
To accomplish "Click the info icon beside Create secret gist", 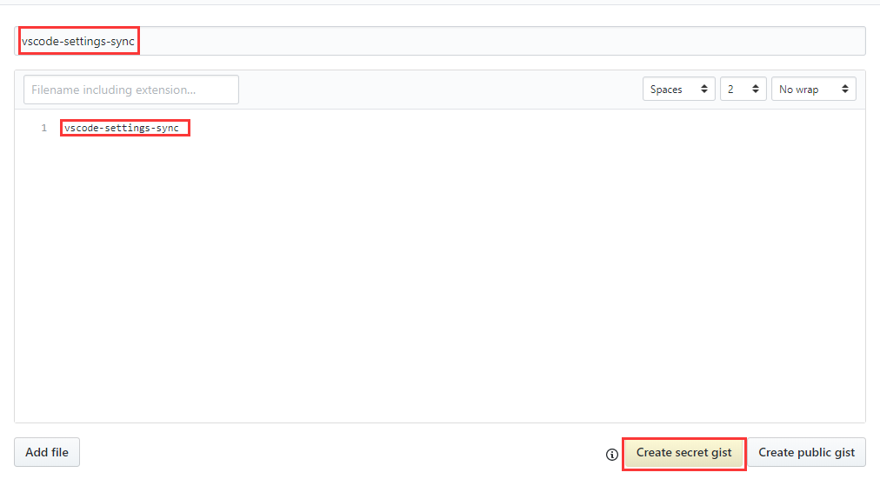I will point(612,454).
